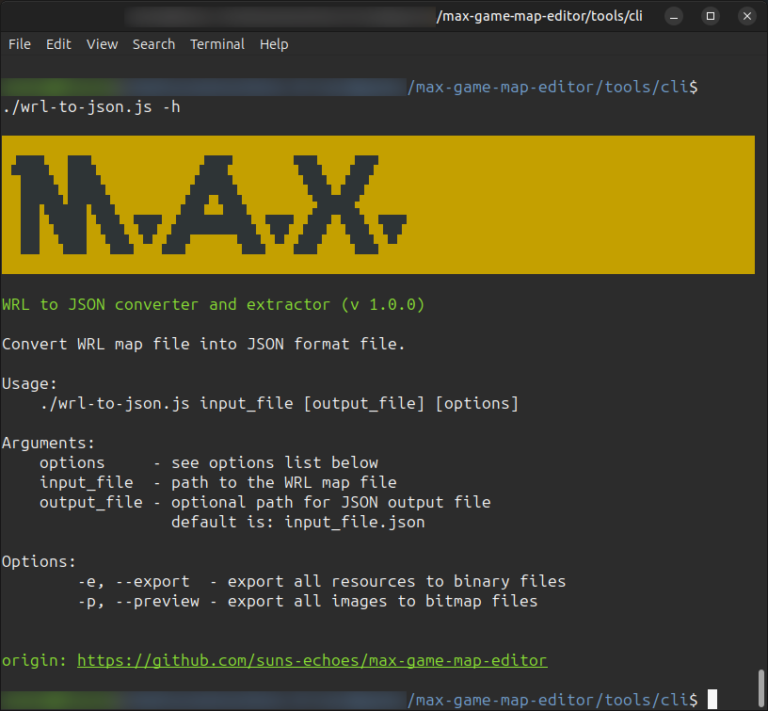Click the 'origin:' label near the link

point(31,660)
